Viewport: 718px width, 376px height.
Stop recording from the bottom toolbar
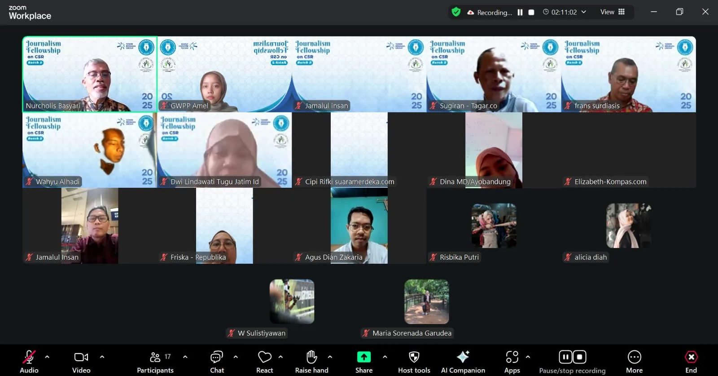point(580,357)
